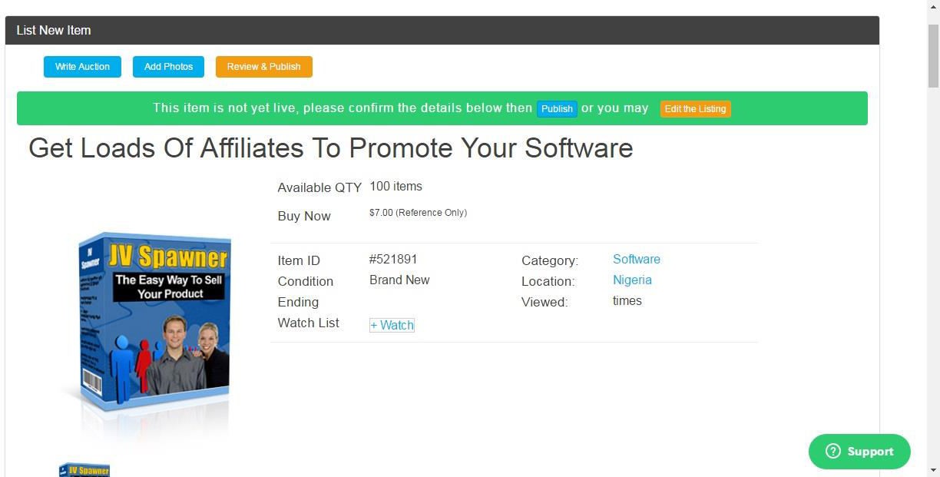Click the Available QTY label
Viewport: 940px width, 477px height.
(x=319, y=187)
